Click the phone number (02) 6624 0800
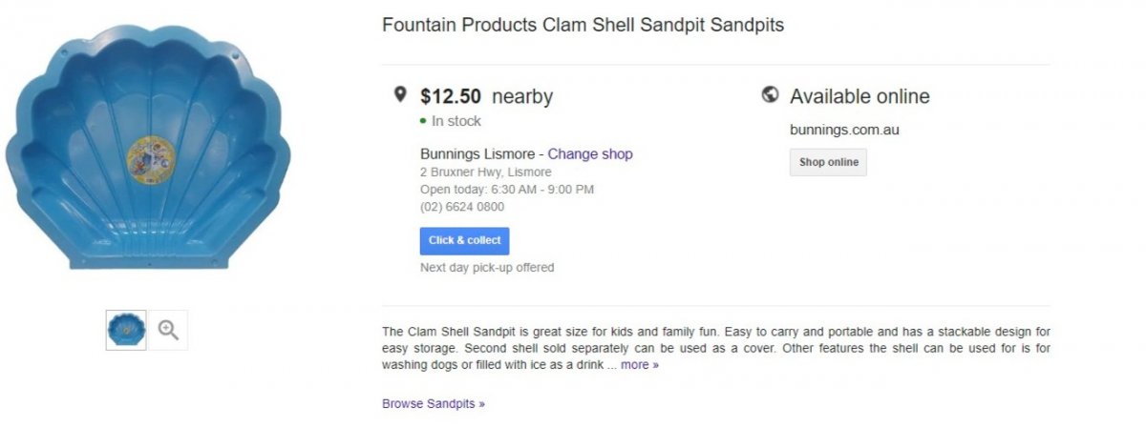Viewport: 1146px width, 426px height. click(x=462, y=206)
